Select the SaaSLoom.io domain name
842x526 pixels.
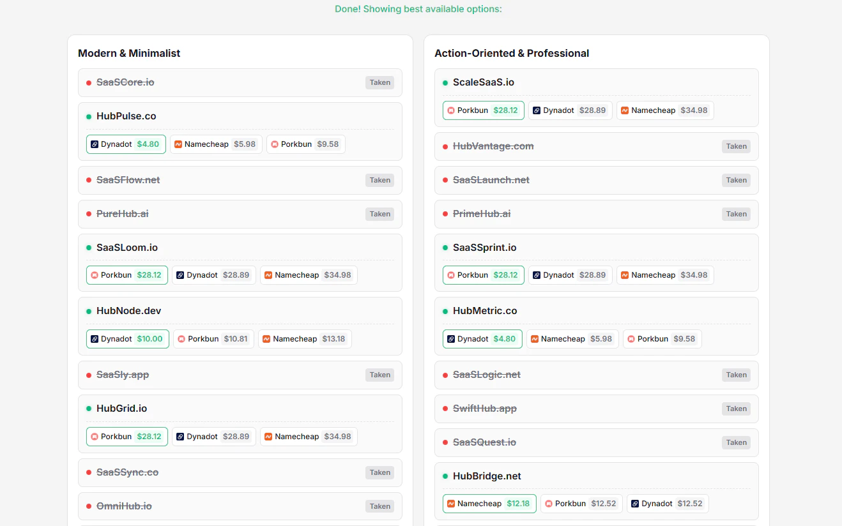tap(127, 248)
